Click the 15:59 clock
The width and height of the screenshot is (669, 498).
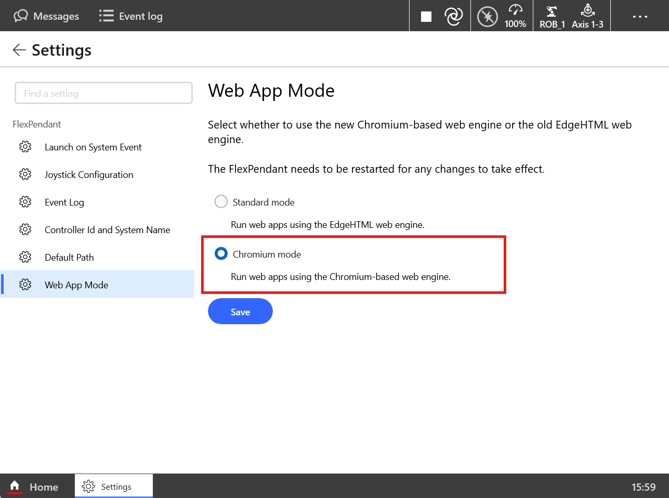coord(644,487)
